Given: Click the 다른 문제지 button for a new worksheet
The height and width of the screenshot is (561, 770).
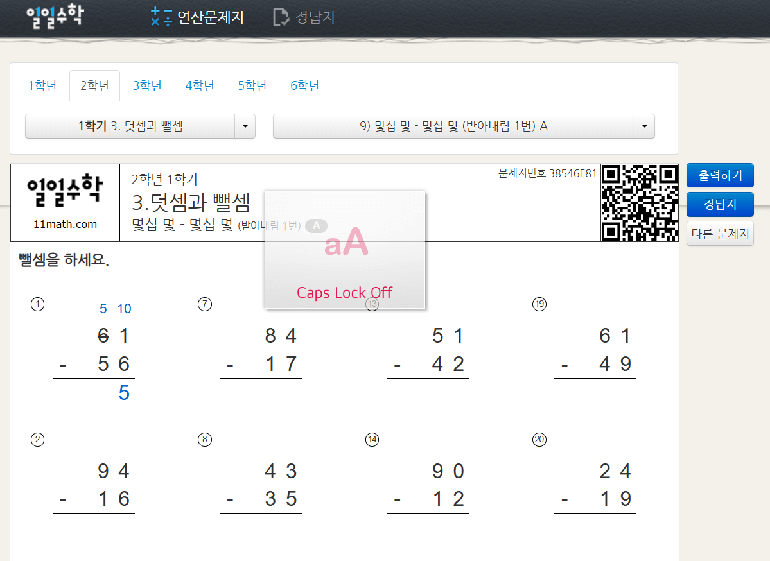Looking at the screenshot, I should (720, 233).
